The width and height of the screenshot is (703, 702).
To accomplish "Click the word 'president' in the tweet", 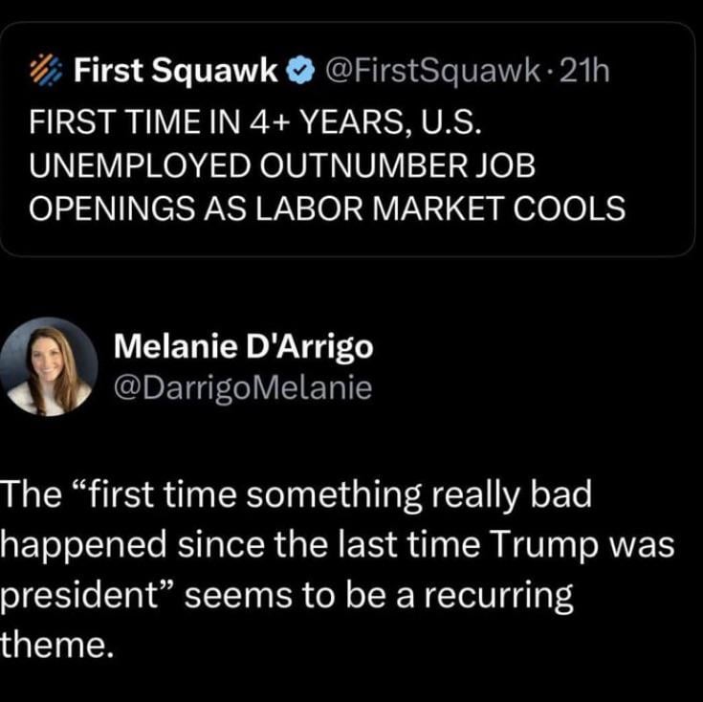I will click(x=78, y=596).
